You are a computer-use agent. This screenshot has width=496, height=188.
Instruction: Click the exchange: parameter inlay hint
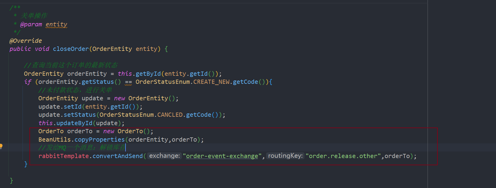[165, 156]
